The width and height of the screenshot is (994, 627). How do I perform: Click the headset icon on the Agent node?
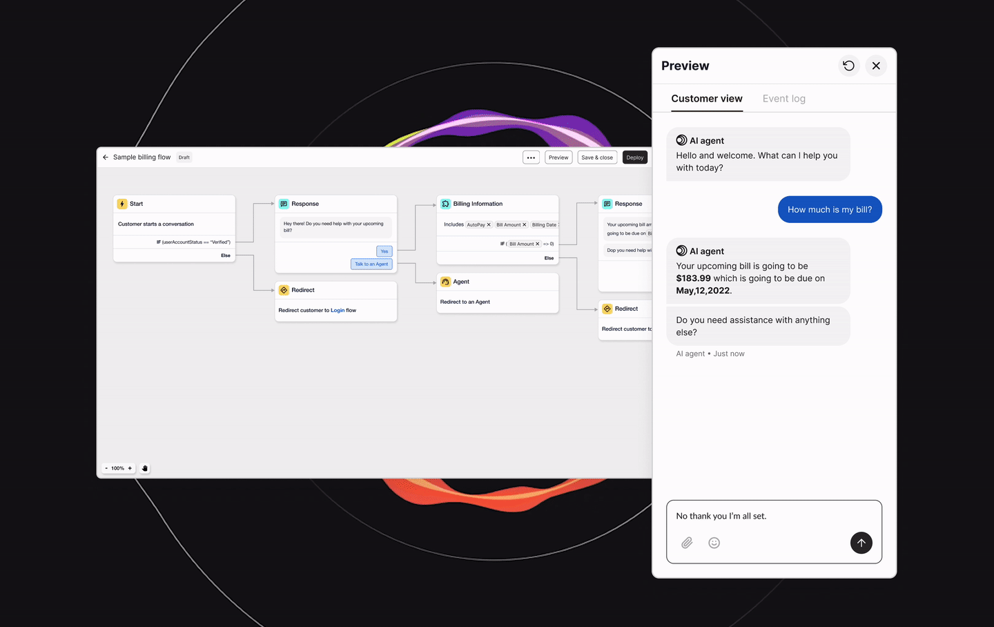point(446,282)
